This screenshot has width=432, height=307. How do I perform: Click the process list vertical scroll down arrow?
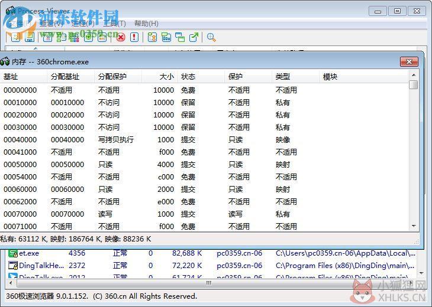[x=421, y=273]
